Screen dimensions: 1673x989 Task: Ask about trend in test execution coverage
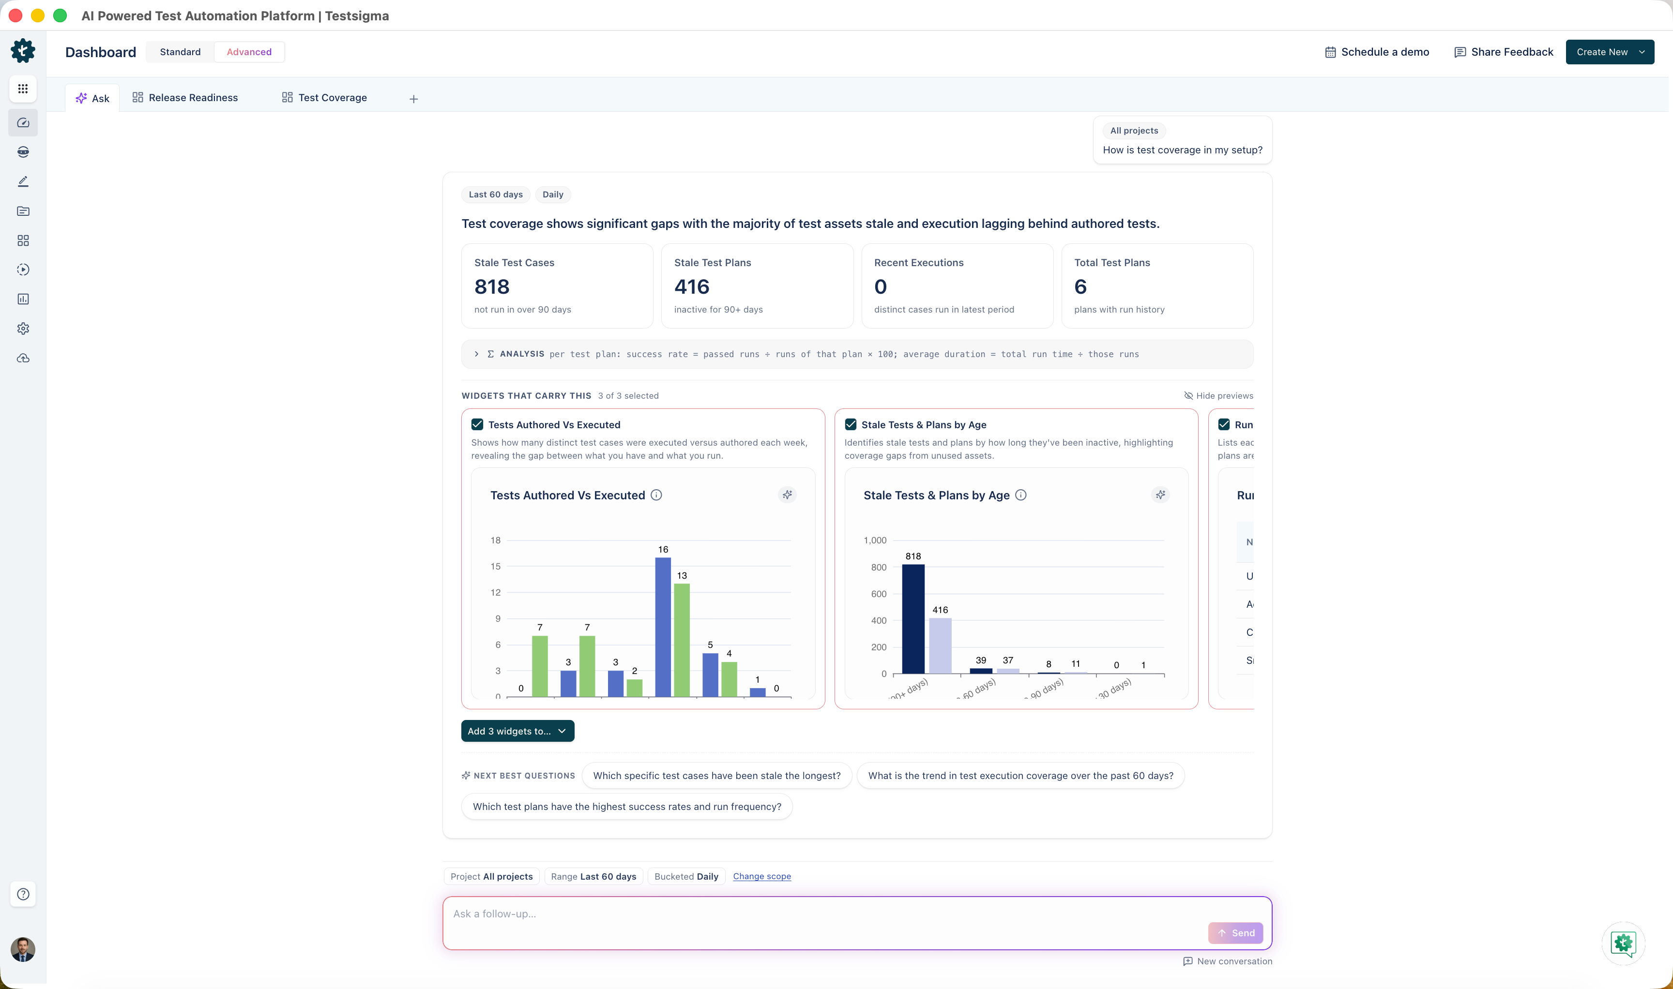[1021, 776]
